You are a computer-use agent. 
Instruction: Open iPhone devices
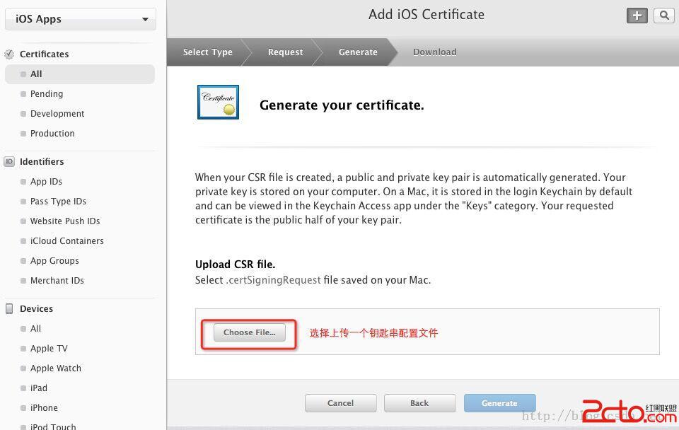tap(44, 408)
